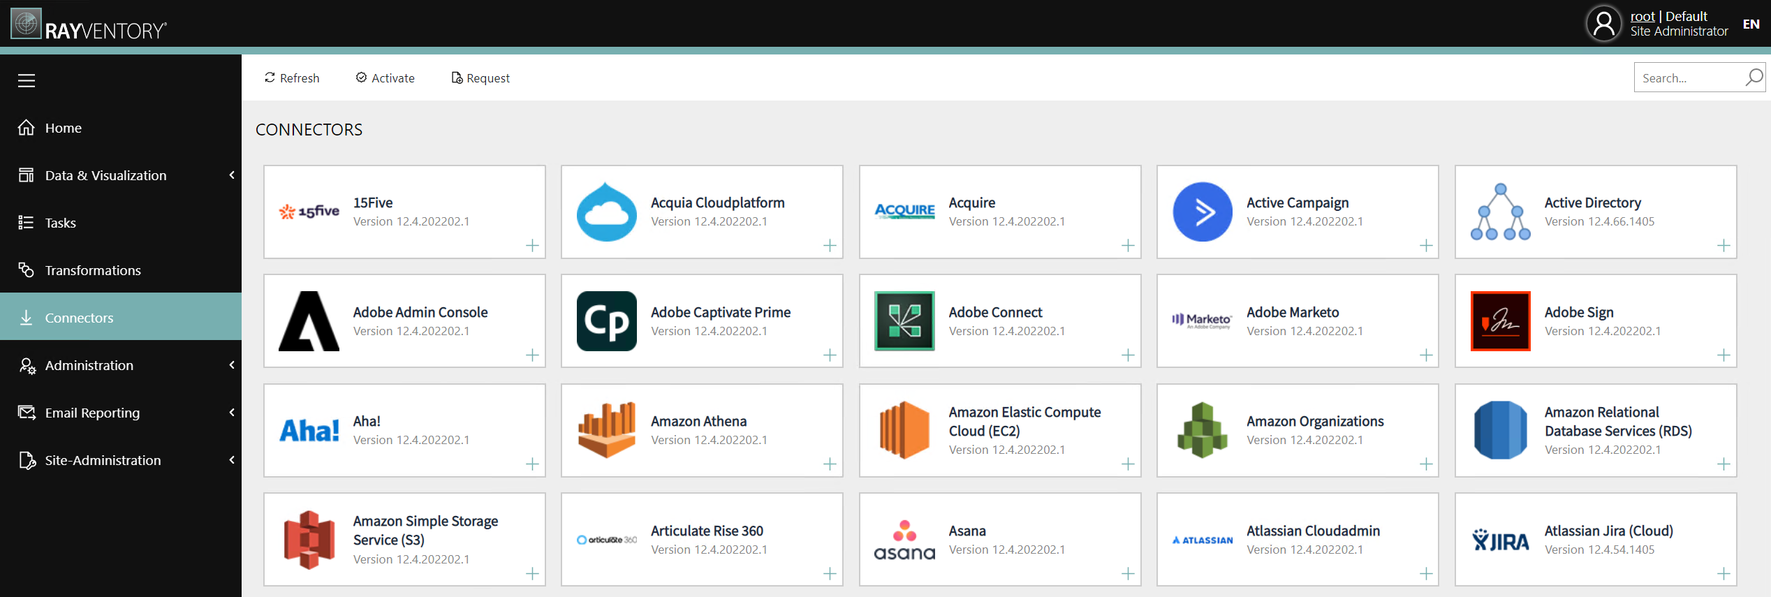This screenshot has height=597, width=1771.
Task: Open Email Reporting menu item
Action: tap(121, 413)
